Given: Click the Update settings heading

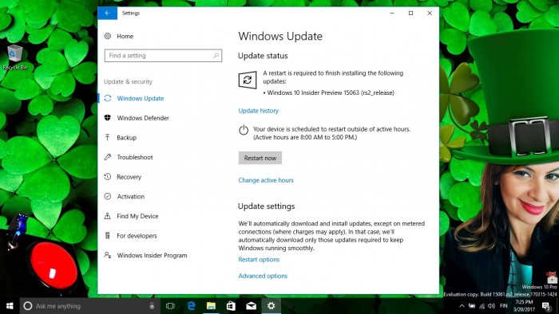Looking at the screenshot, I should click(266, 206).
